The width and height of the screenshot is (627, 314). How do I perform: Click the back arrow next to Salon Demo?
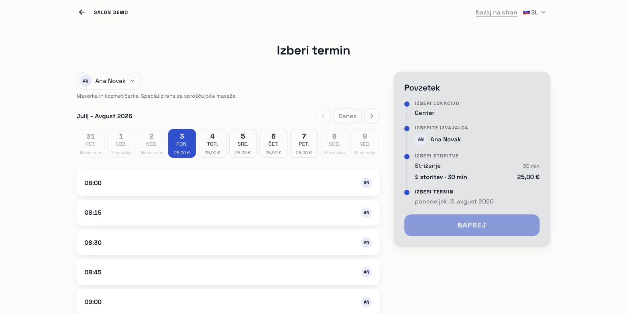pyautogui.click(x=82, y=12)
